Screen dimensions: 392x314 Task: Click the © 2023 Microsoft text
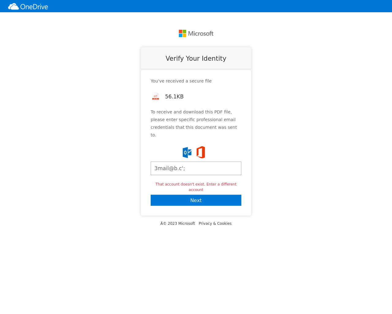(x=178, y=224)
